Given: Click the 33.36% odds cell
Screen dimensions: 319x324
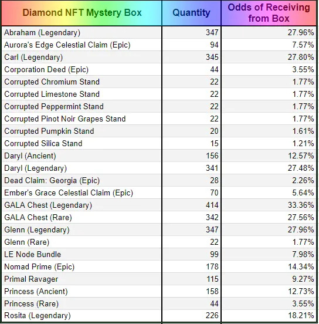Looking at the screenshot, I should (x=269, y=205).
